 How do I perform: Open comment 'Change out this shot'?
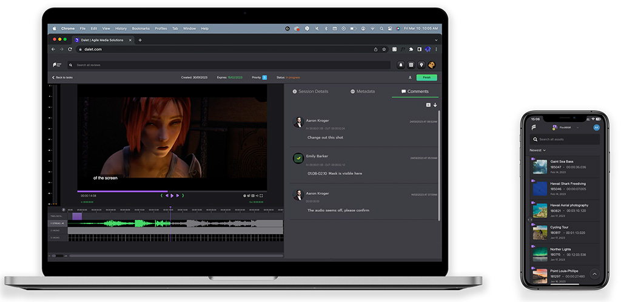325,137
